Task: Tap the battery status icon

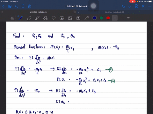Action: pos(150,2)
